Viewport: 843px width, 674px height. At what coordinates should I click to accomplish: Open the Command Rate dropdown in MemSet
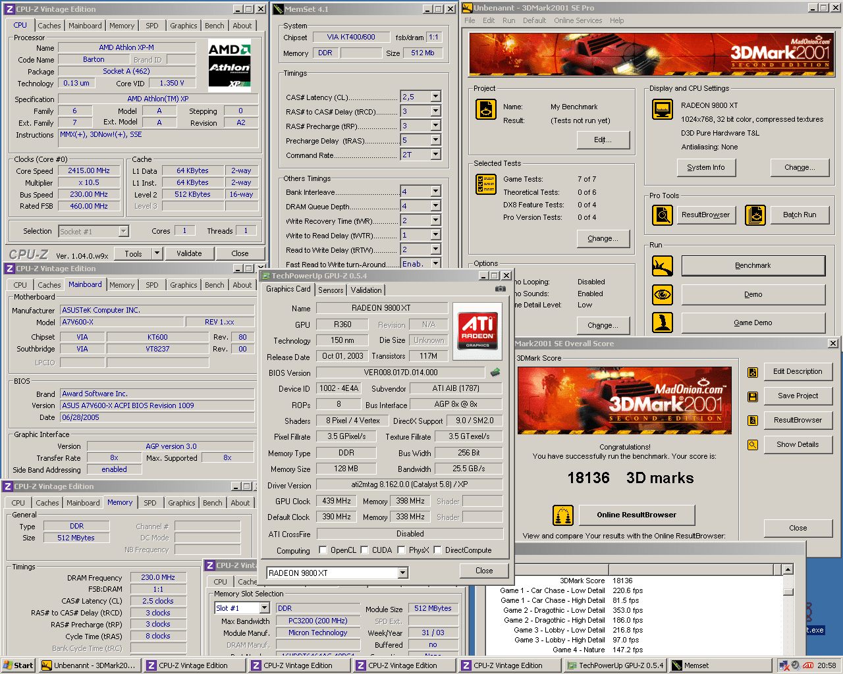point(435,155)
